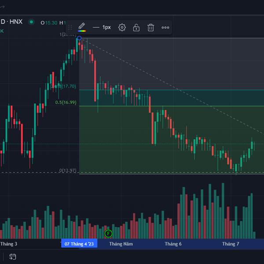This screenshot has width=264, height=264.
Task: Lock the Fibonacci drawing
Action: click(x=136, y=27)
